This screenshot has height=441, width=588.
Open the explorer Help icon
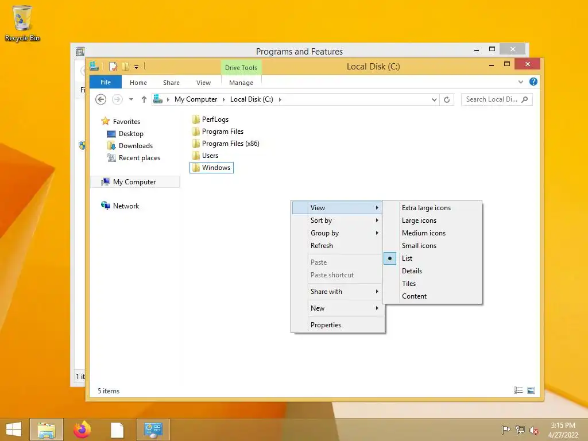[x=533, y=82]
